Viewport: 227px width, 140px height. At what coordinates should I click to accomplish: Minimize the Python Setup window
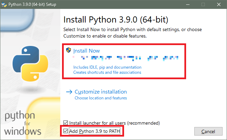click(188, 4)
